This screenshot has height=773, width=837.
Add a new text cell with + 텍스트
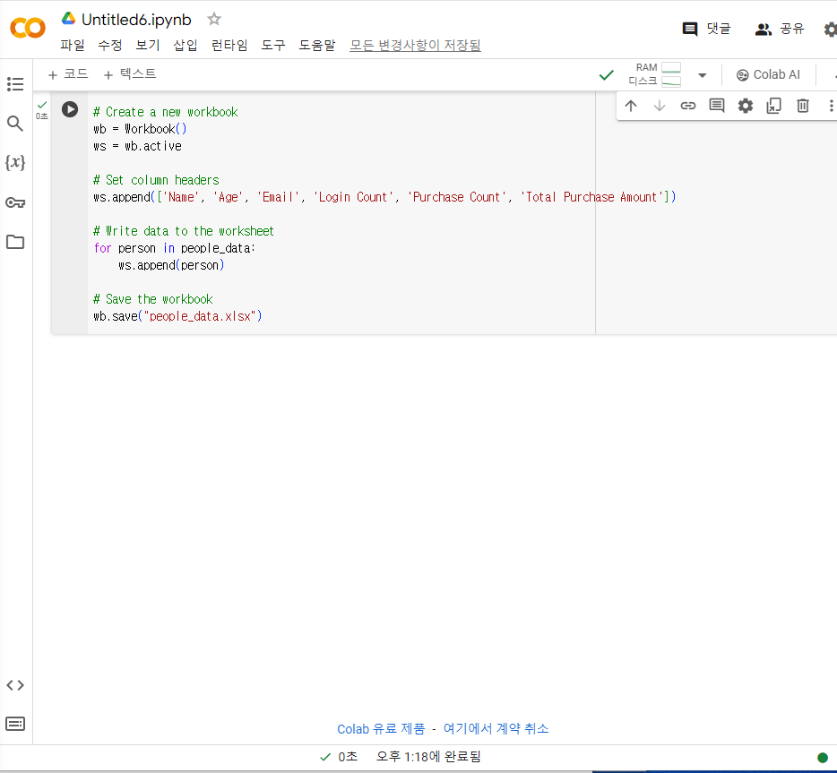point(130,74)
